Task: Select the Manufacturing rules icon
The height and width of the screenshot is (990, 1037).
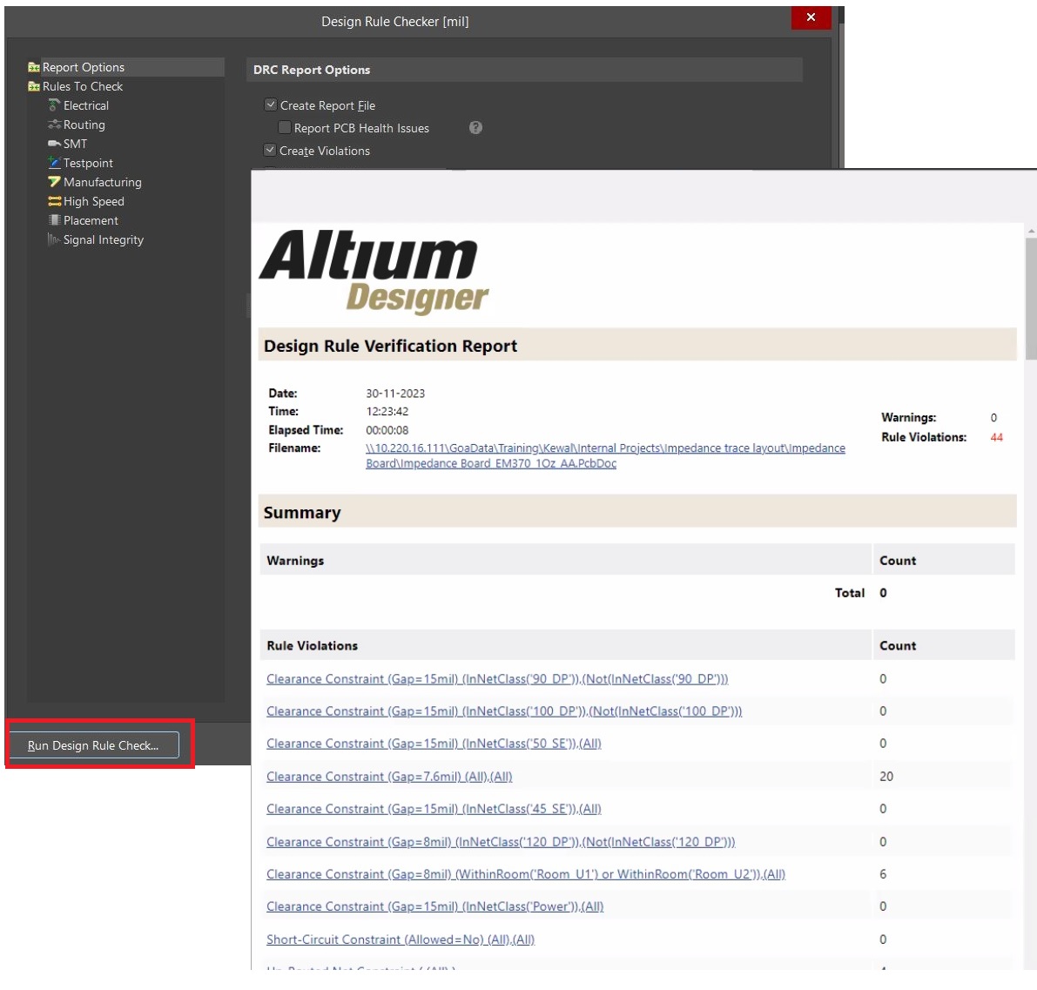Action: pos(54,182)
